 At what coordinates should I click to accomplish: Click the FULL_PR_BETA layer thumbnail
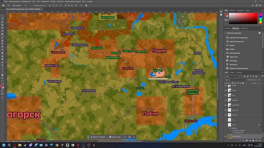coord(229,136)
